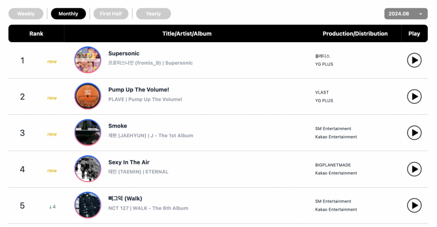The height and width of the screenshot is (227, 437).
Task: Open WALK 6th Album cover thumbnail
Action: pos(88,205)
